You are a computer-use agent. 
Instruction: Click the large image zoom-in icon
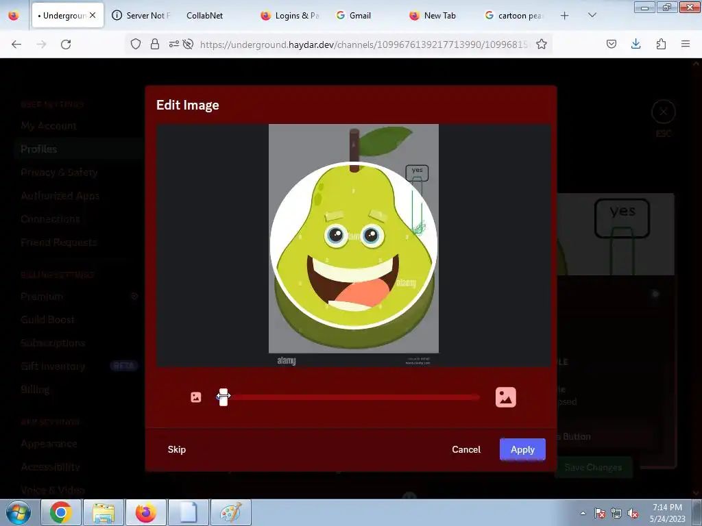click(x=505, y=397)
